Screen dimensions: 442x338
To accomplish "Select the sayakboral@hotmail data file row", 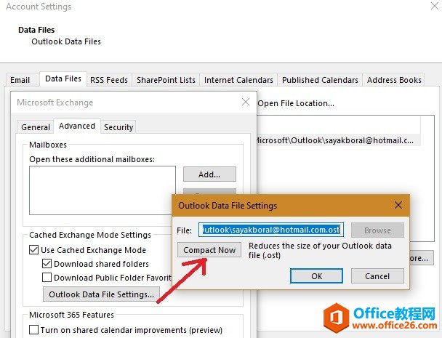I will 338,140.
